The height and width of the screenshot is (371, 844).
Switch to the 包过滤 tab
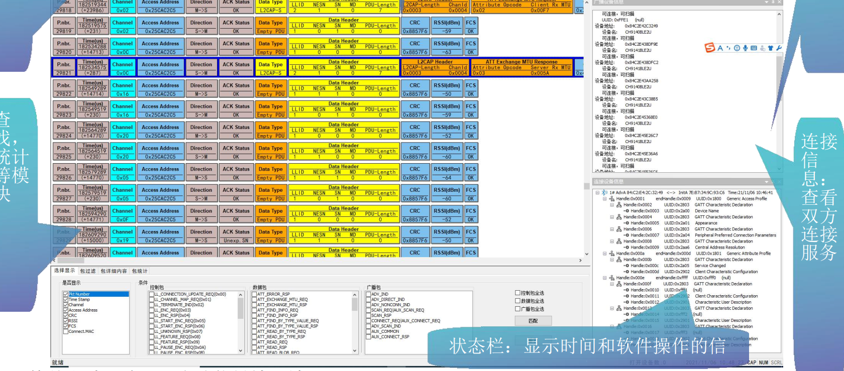pyautogui.click(x=88, y=271)
